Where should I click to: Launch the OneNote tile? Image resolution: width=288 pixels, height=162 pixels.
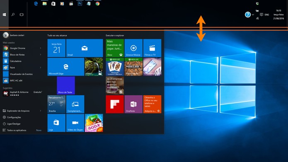click(133, 104)
